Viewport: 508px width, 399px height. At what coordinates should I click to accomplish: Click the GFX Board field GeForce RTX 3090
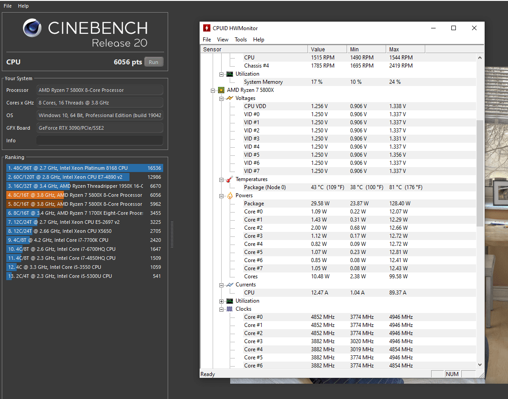coord(99,128)
